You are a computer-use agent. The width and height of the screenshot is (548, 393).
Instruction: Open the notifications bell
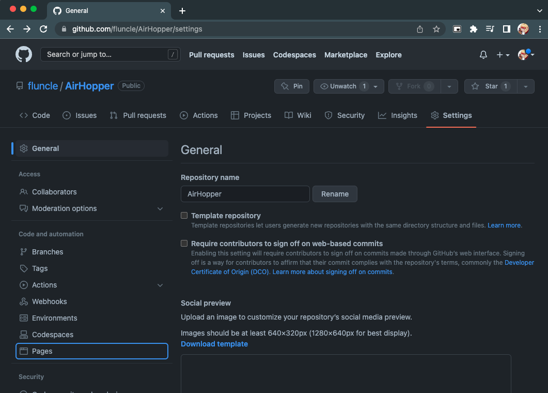tap(482, 54)
